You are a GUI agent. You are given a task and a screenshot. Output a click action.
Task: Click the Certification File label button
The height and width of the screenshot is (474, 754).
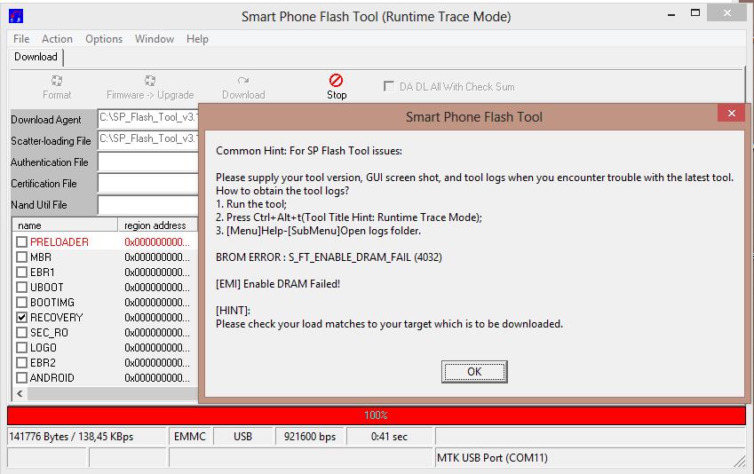(53, 183)
